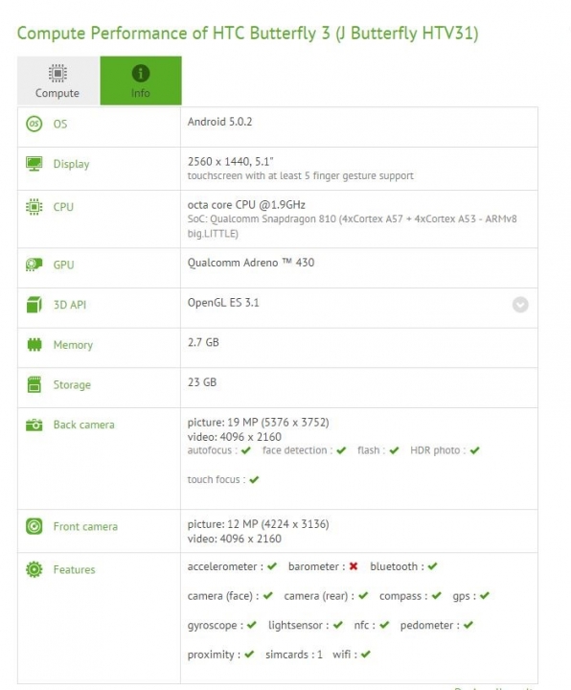Click the checkmark beside autofocus
The image size is (571, 690).
[x=246, y=450]
